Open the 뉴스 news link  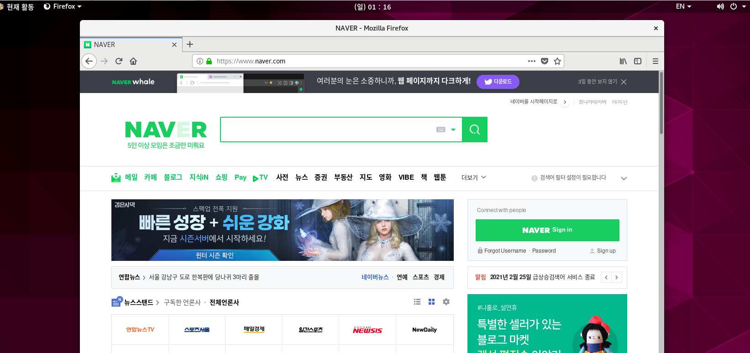301,177
